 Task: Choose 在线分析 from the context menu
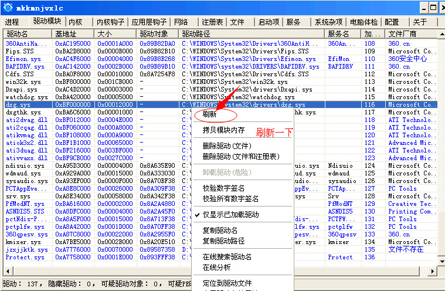click(216, 267)
